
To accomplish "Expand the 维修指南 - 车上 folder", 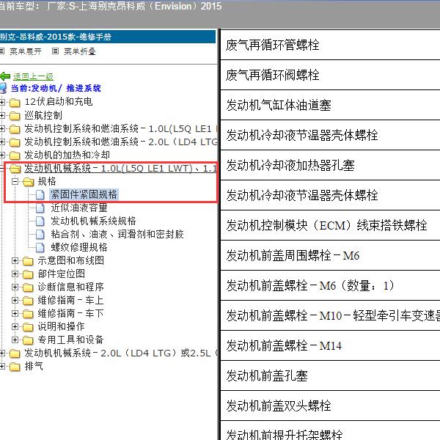I will tap(15, 300).
